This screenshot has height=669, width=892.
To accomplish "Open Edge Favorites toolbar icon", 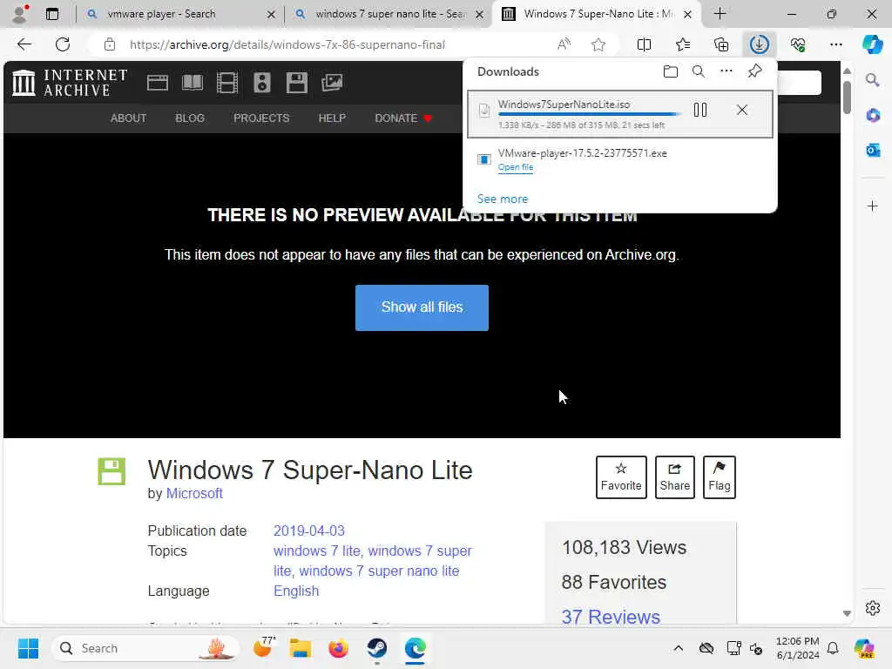I will click(x=683, y=44).
